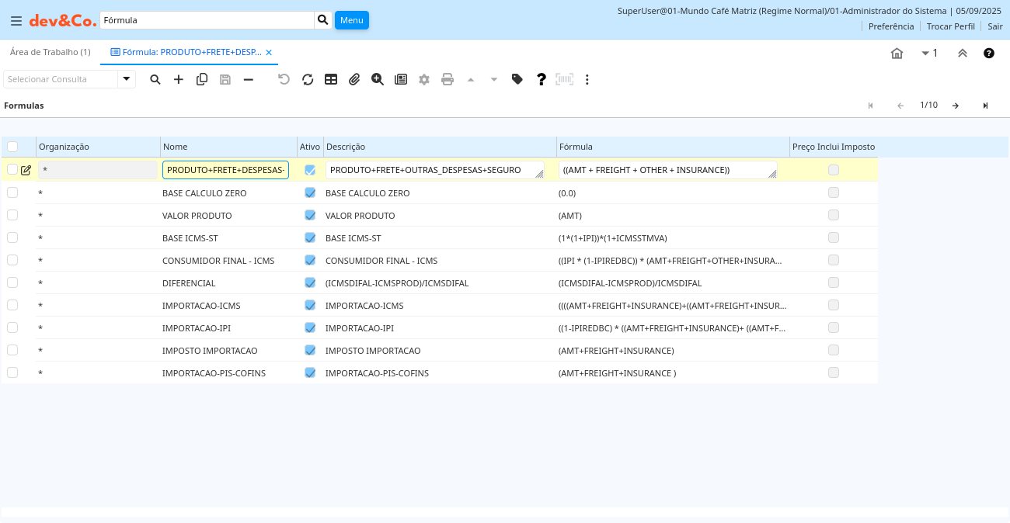Click the Print icon in toolbar
The image size is (1010, 523).
pos(448,79)
